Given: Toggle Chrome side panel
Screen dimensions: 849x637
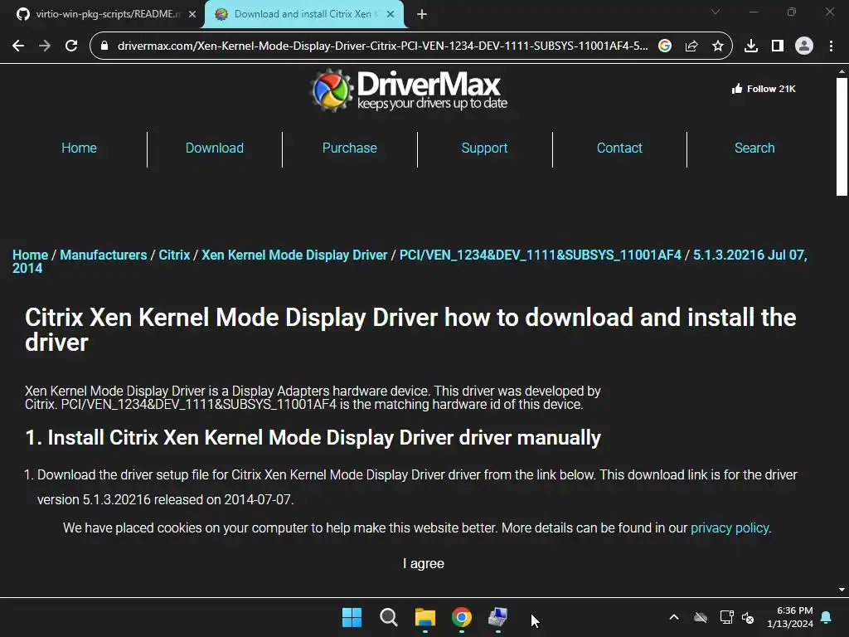Looking at the screenshot, I should click(778, 46).
